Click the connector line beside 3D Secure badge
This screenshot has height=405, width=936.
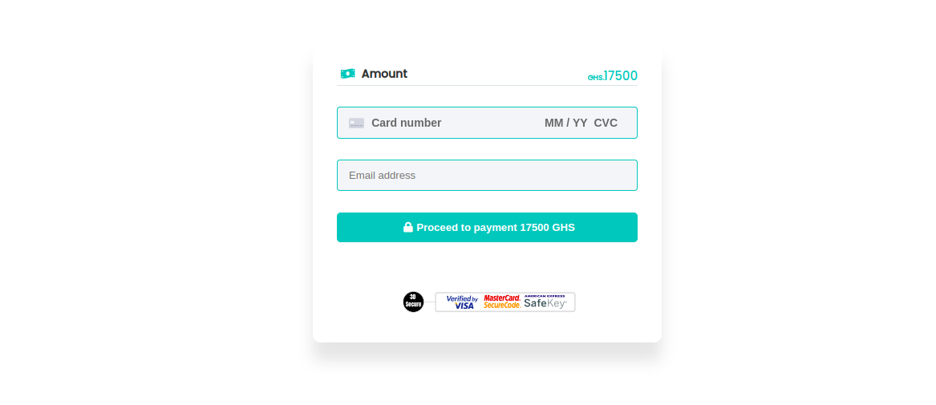[x=429, y=302]
